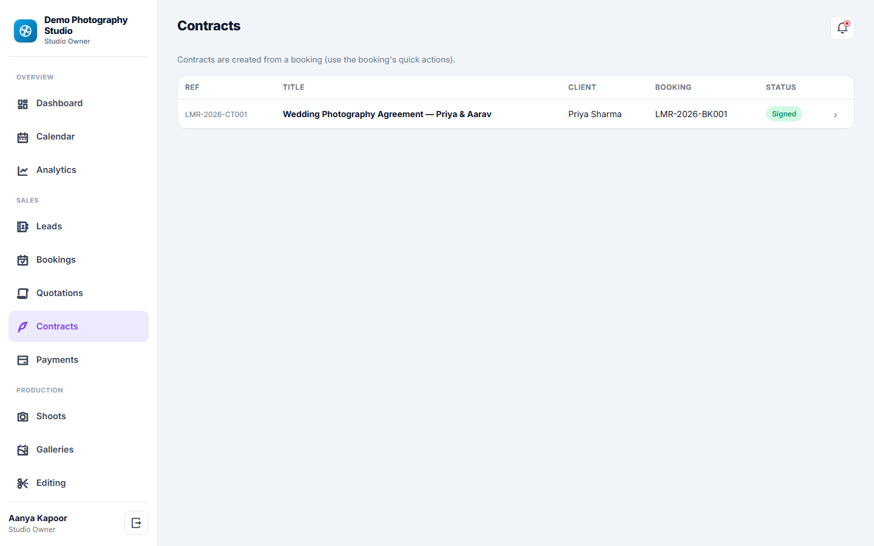Go to Payments
The width and height of the screenshot is (874, 546).
(78, 360)
